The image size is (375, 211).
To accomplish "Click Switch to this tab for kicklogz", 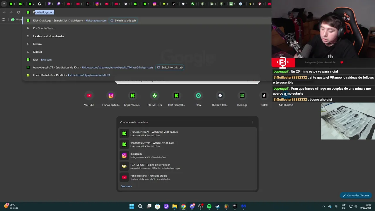I will pos(170,67).
